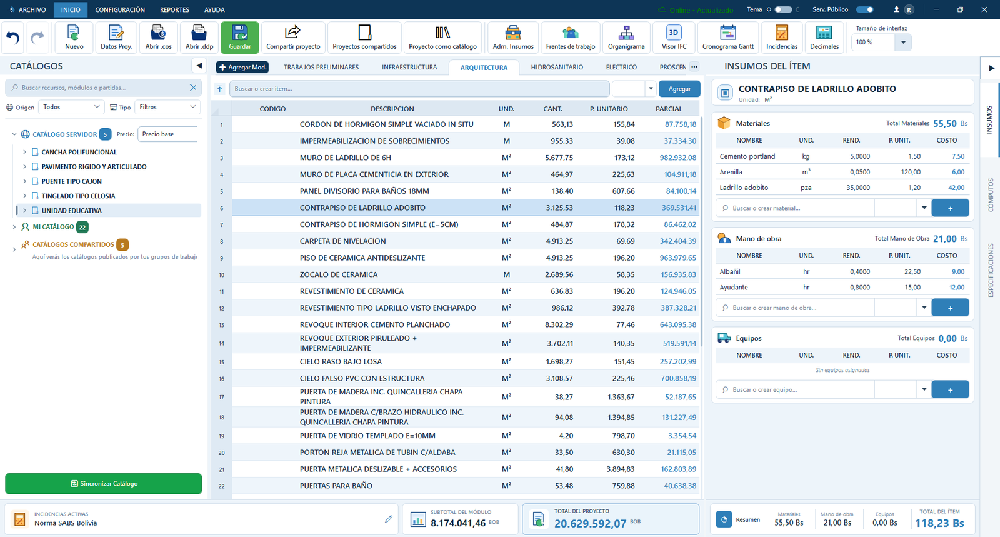Open Adm. Insumos manager
This screenshot has height=537, width=1000.
pyautogui.click(x=513, y=38)
